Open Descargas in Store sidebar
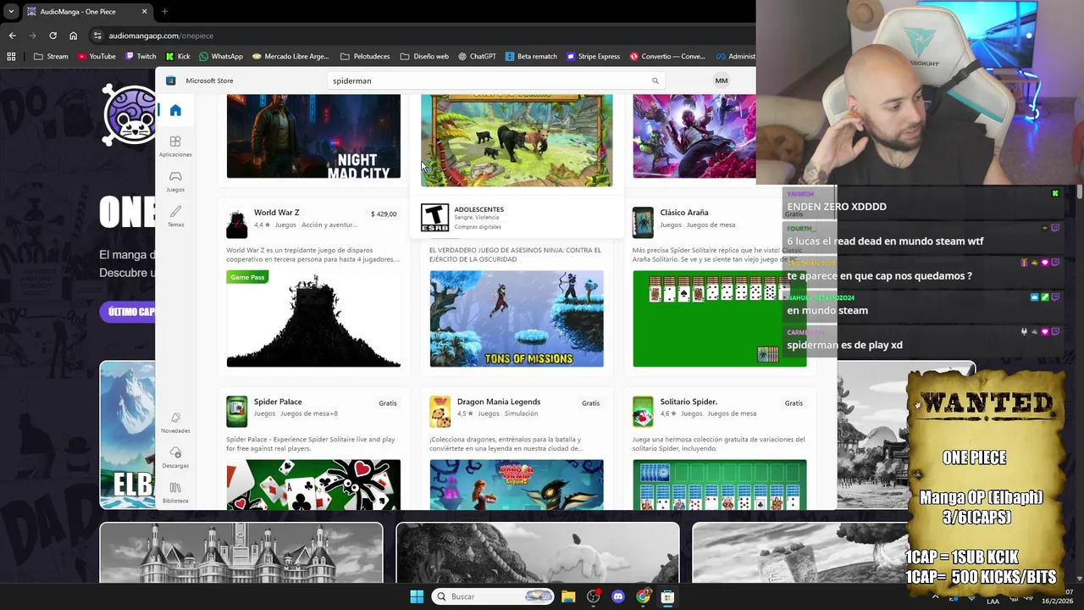Image resolution: width=1084 pixels, height=610 pixels. click(175, 457)
